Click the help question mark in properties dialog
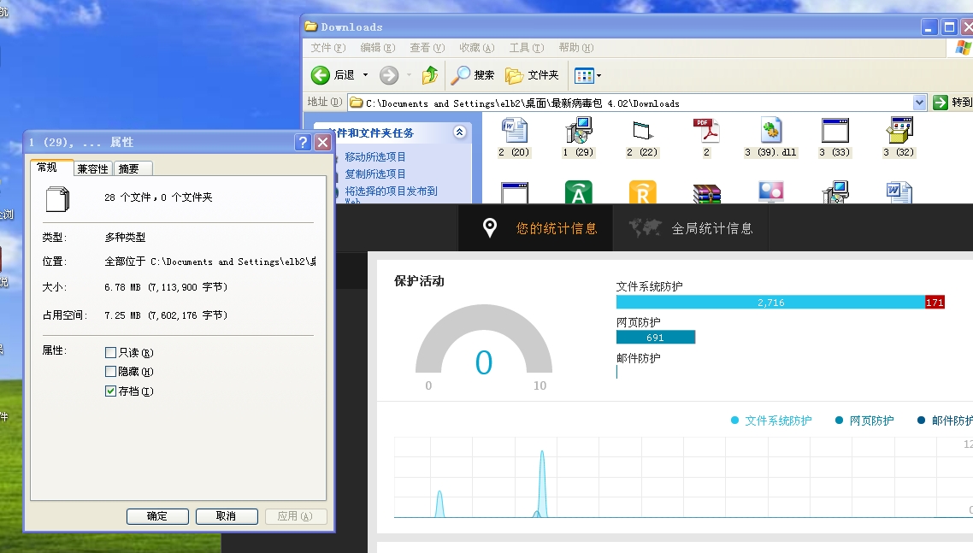This screenshot has height=553, width=973. tap(303, 143)
